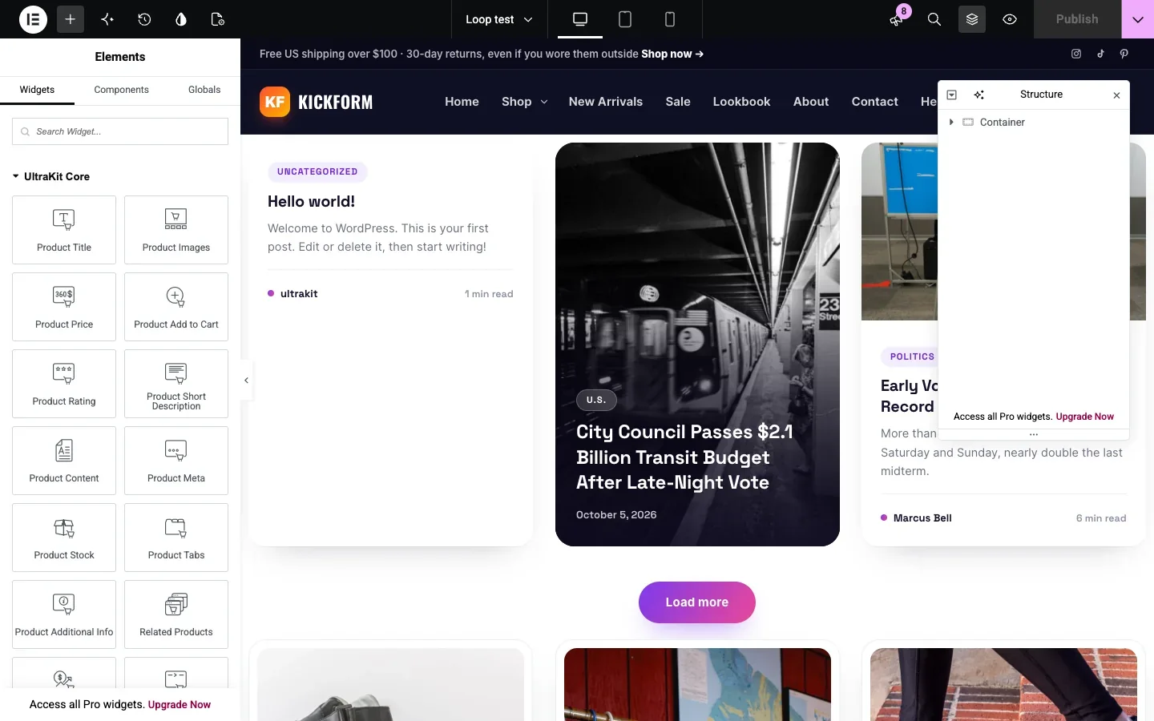Preview changes with the eye icon

point(1010,19)
